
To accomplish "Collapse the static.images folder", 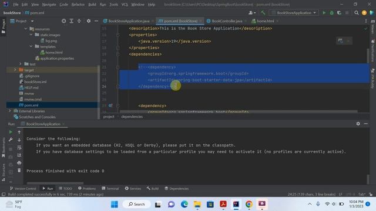I will tap(31, 35).
